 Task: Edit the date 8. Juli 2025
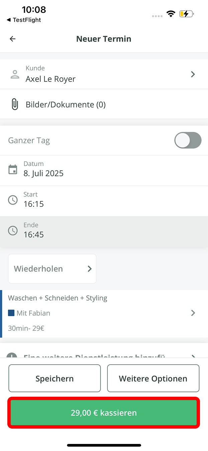[43, 174]
